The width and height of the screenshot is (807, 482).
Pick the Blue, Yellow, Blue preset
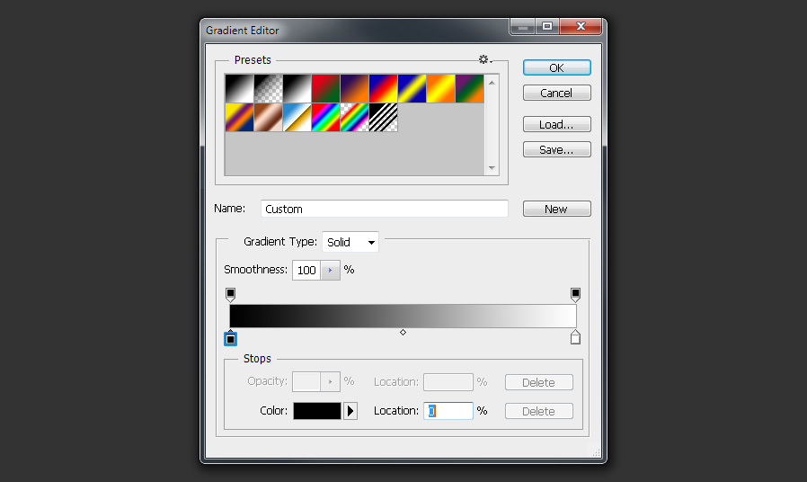coord(412,88)
